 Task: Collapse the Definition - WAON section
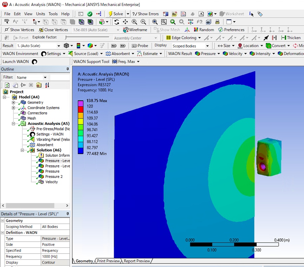pyautogui.click(x=2, y=233)
